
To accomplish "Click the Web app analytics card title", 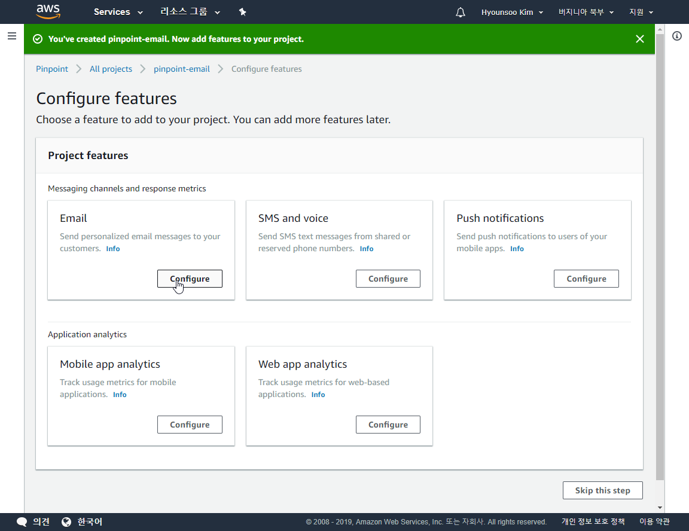I will tap(302, 364).
